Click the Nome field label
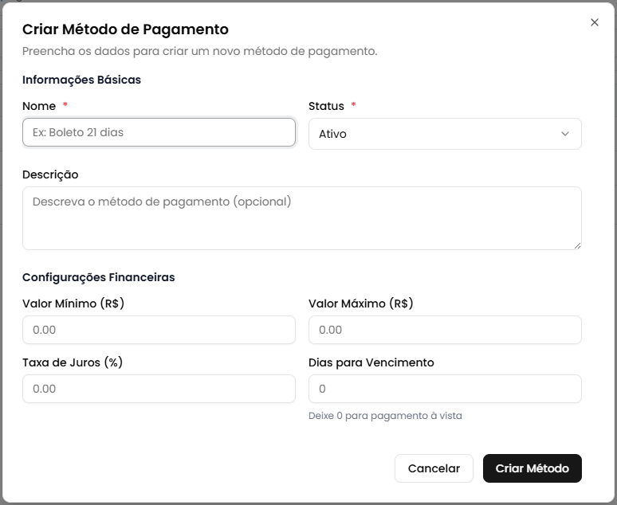Viewport: 617px width, 505px height. [x=39, y=106]
